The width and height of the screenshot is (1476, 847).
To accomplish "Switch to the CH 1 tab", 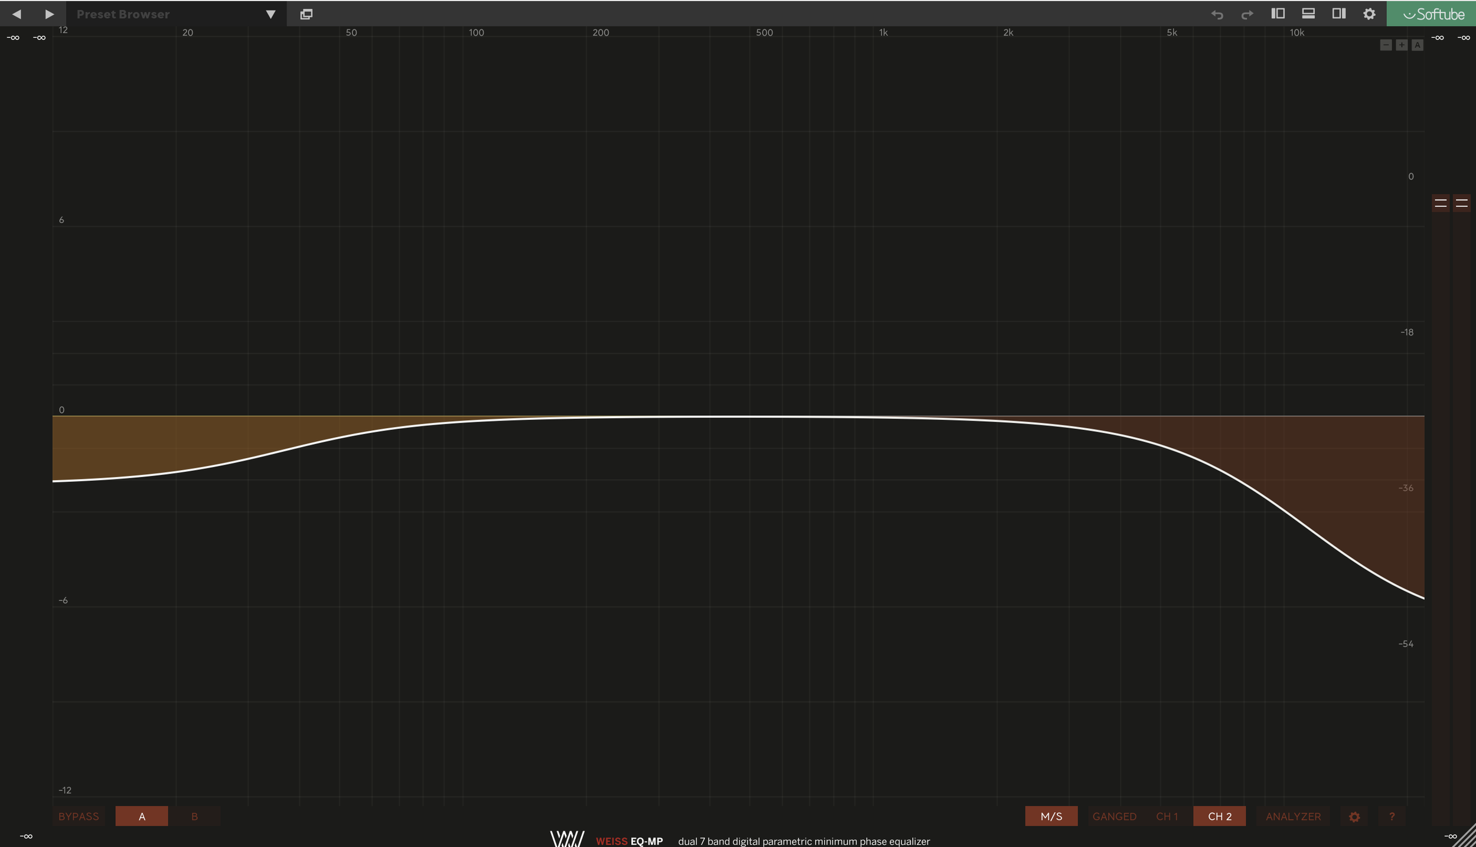I will [1167, 816].
